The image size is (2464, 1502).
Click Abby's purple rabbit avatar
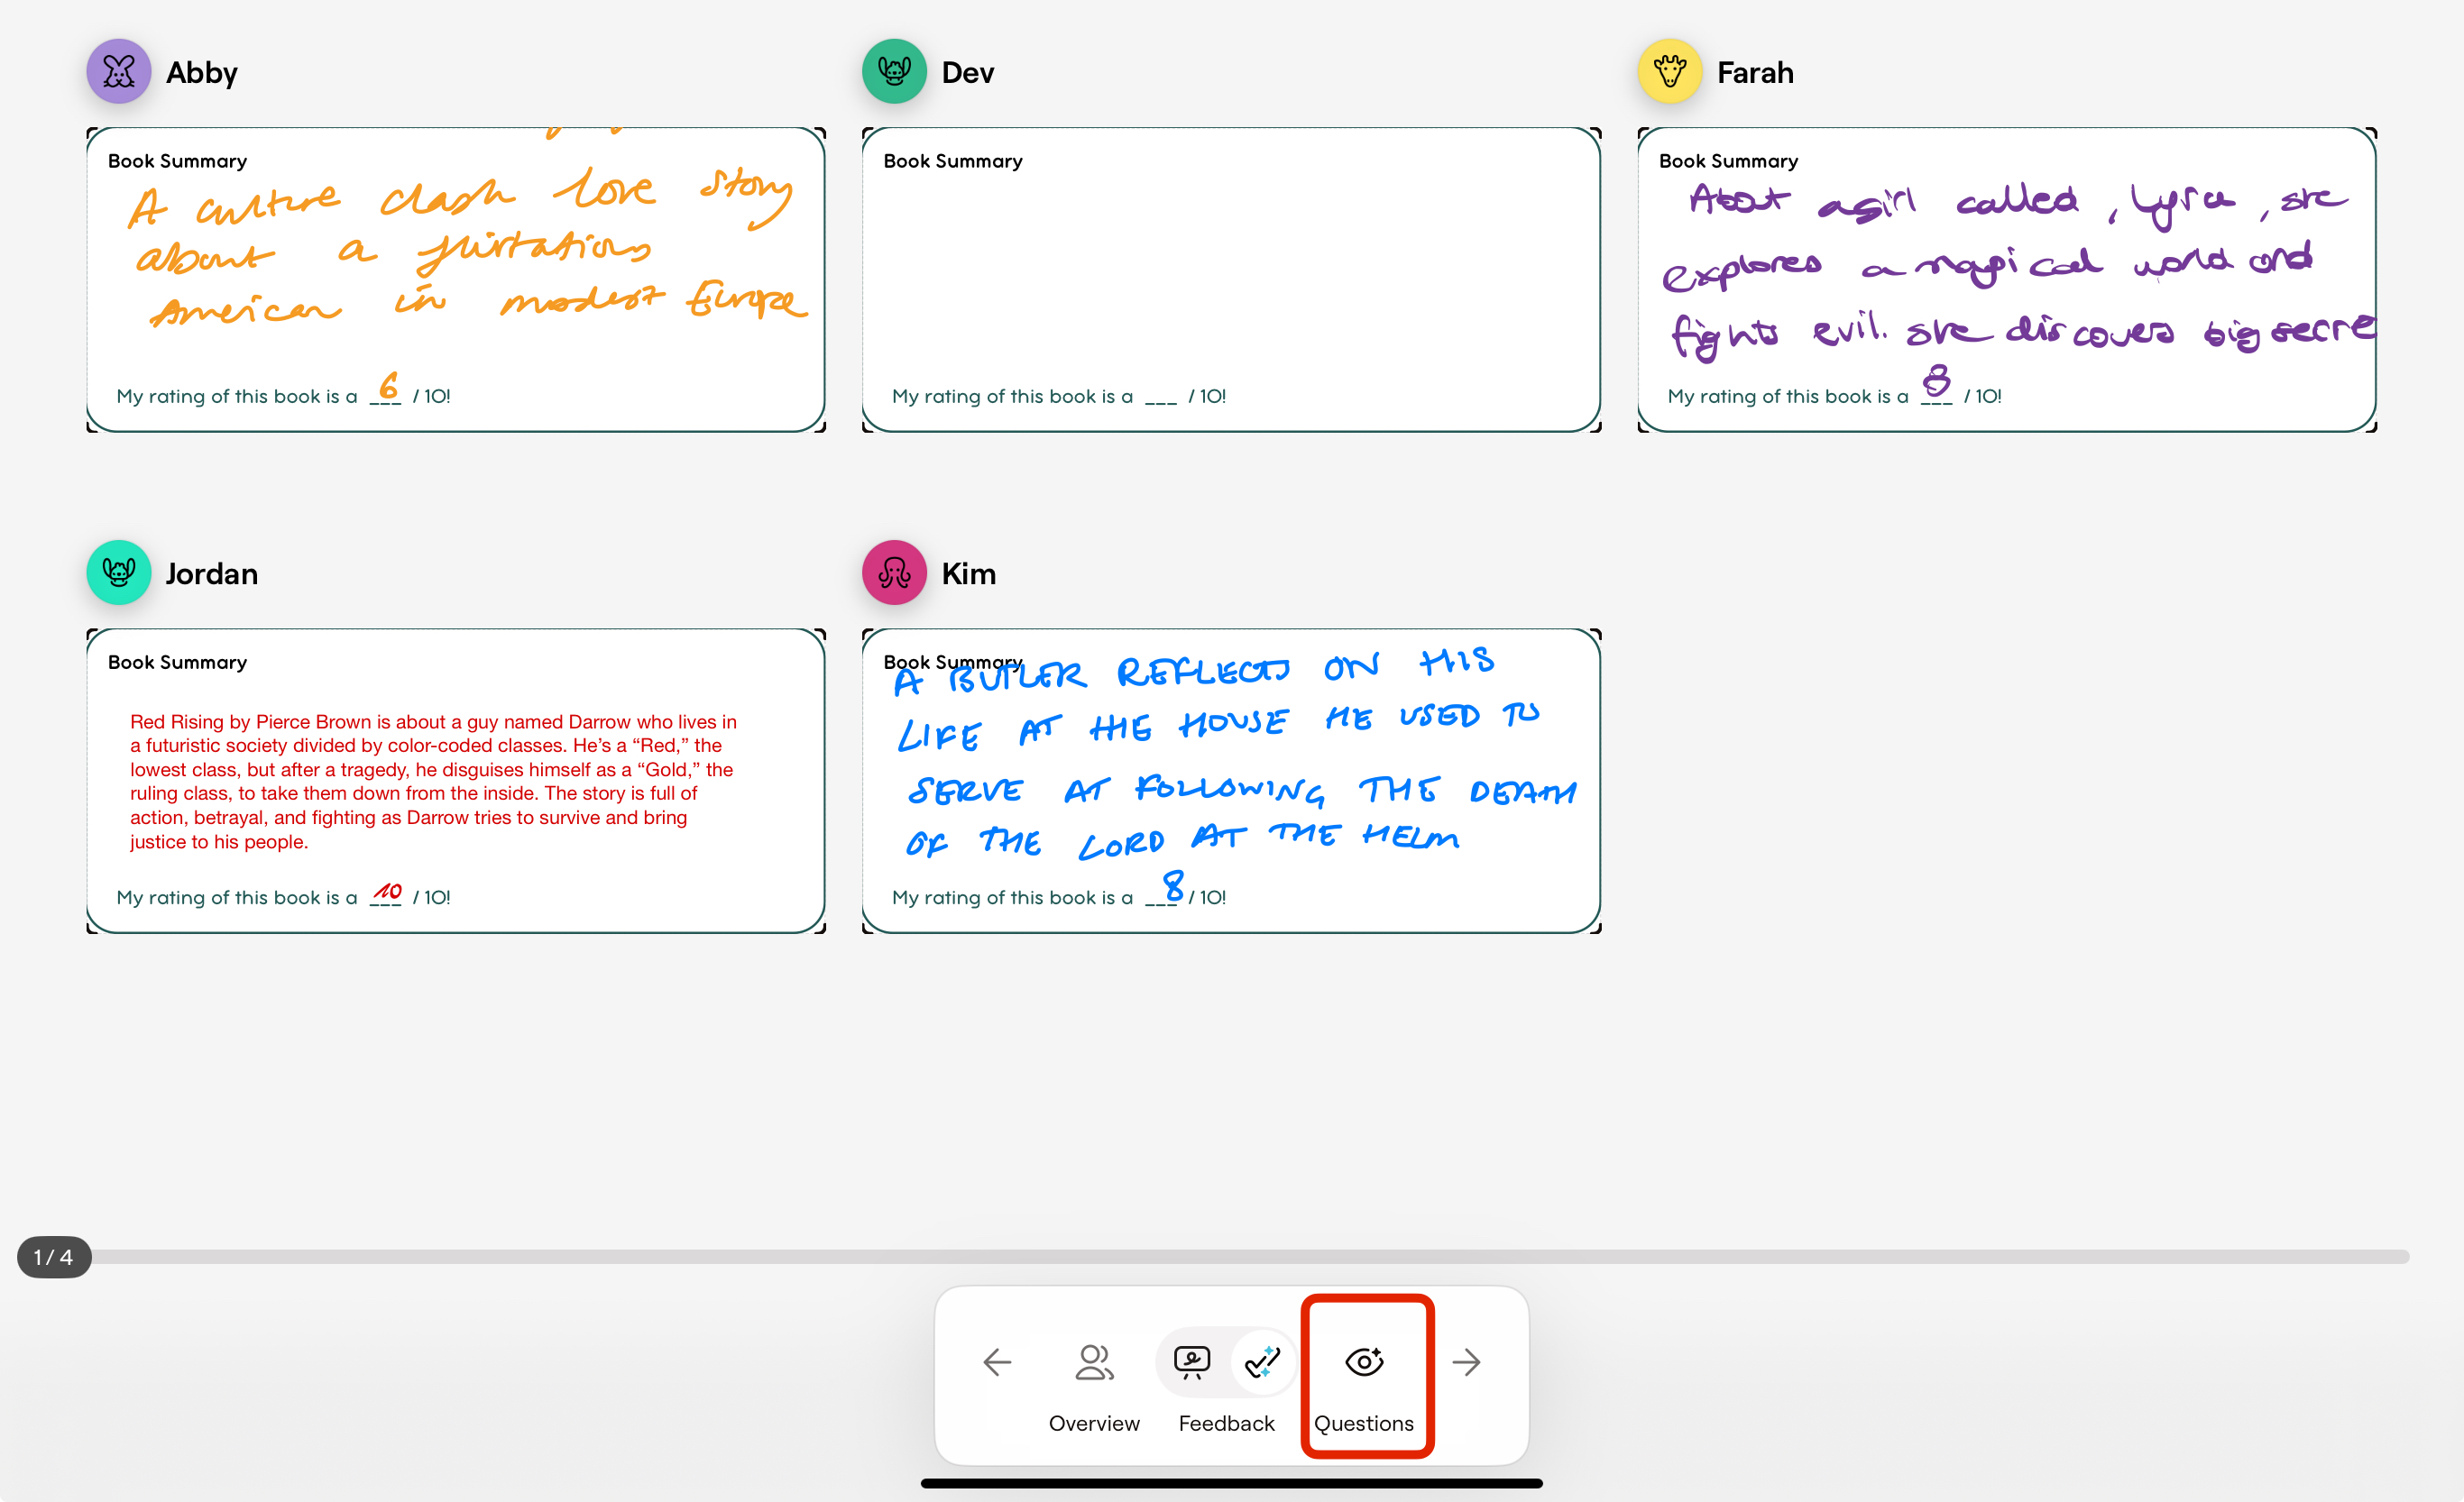[x=119, y=72]
